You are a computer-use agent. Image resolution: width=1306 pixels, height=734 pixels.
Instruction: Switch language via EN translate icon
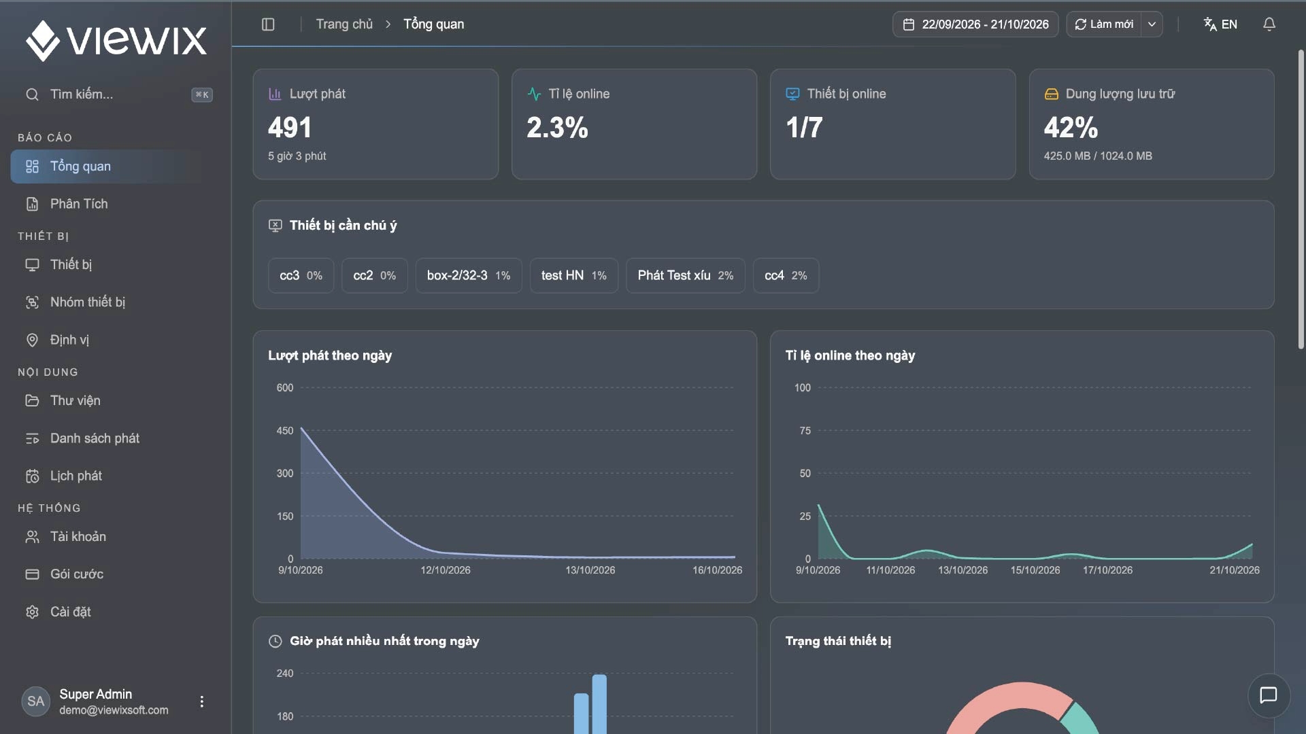pos(1220,24)
